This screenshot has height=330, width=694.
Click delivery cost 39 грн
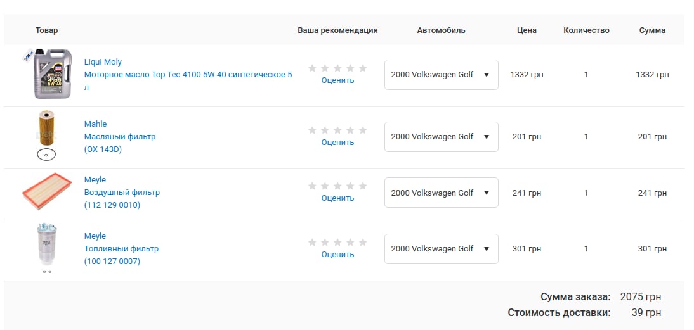(x=646, y=312)
